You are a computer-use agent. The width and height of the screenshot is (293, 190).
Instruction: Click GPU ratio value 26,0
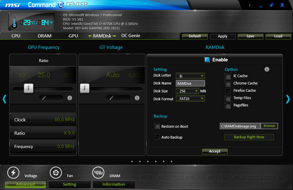[67, 75]
